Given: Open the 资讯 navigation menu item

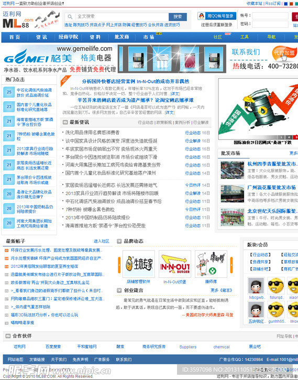Looking at the screenshot, I should click(x=41, y=37).
